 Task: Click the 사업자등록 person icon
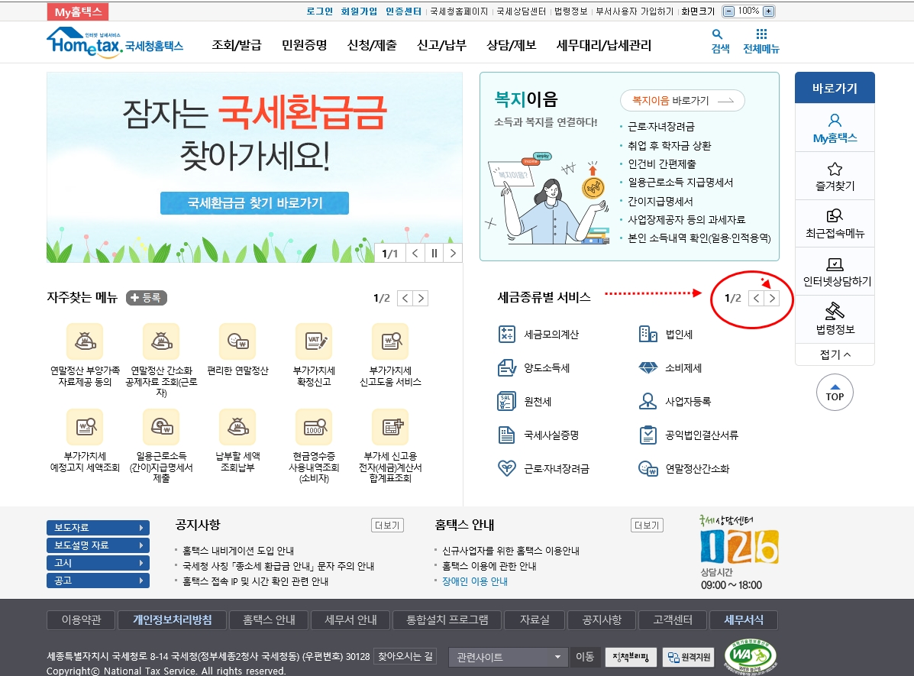[x=648, y=401]
